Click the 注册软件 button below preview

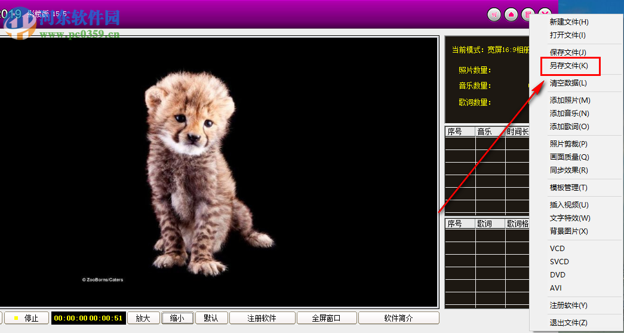262,318
